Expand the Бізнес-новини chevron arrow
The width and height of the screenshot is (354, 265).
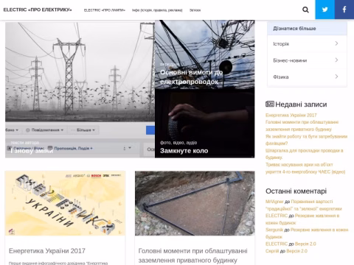click(x=336, y=60)
